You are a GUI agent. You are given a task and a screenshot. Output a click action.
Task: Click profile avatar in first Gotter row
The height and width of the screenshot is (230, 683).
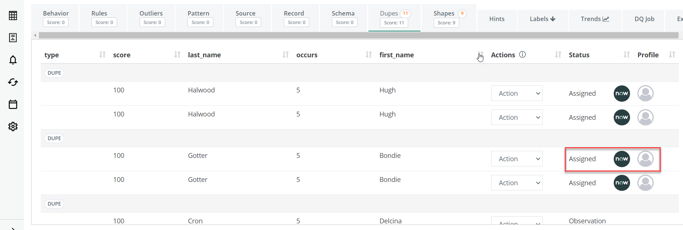pos(645,159)
